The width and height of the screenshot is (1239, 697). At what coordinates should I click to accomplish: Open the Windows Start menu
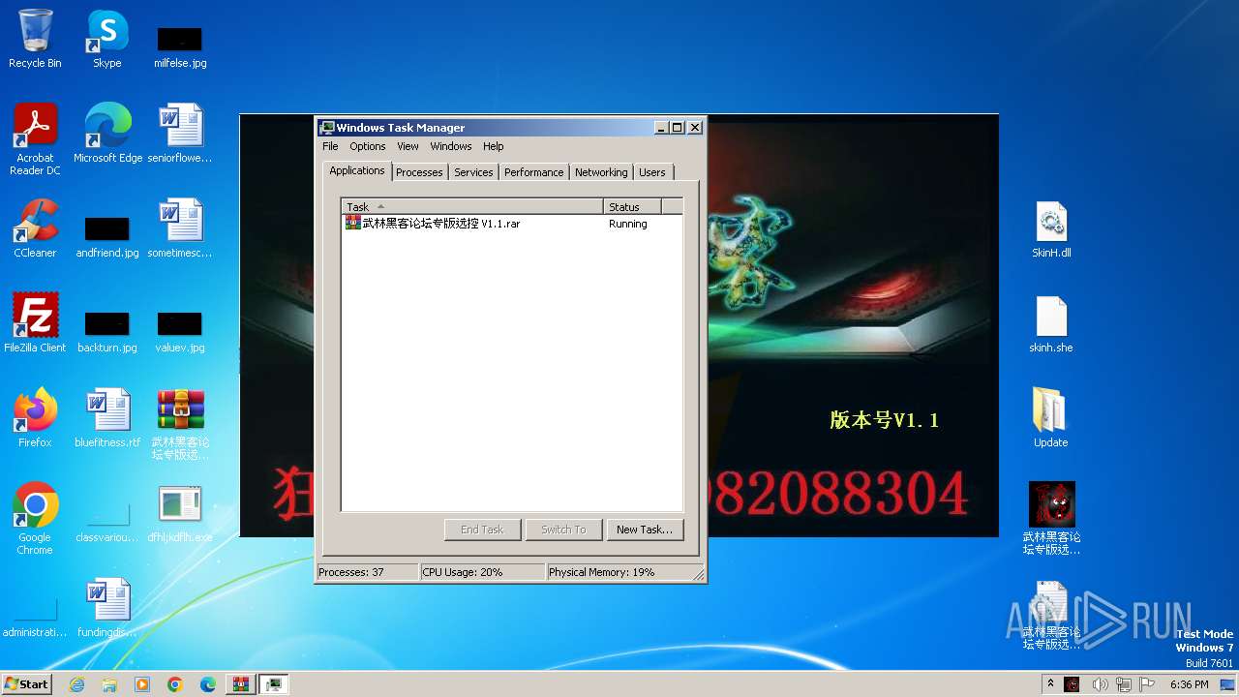[x=26, y=684]
